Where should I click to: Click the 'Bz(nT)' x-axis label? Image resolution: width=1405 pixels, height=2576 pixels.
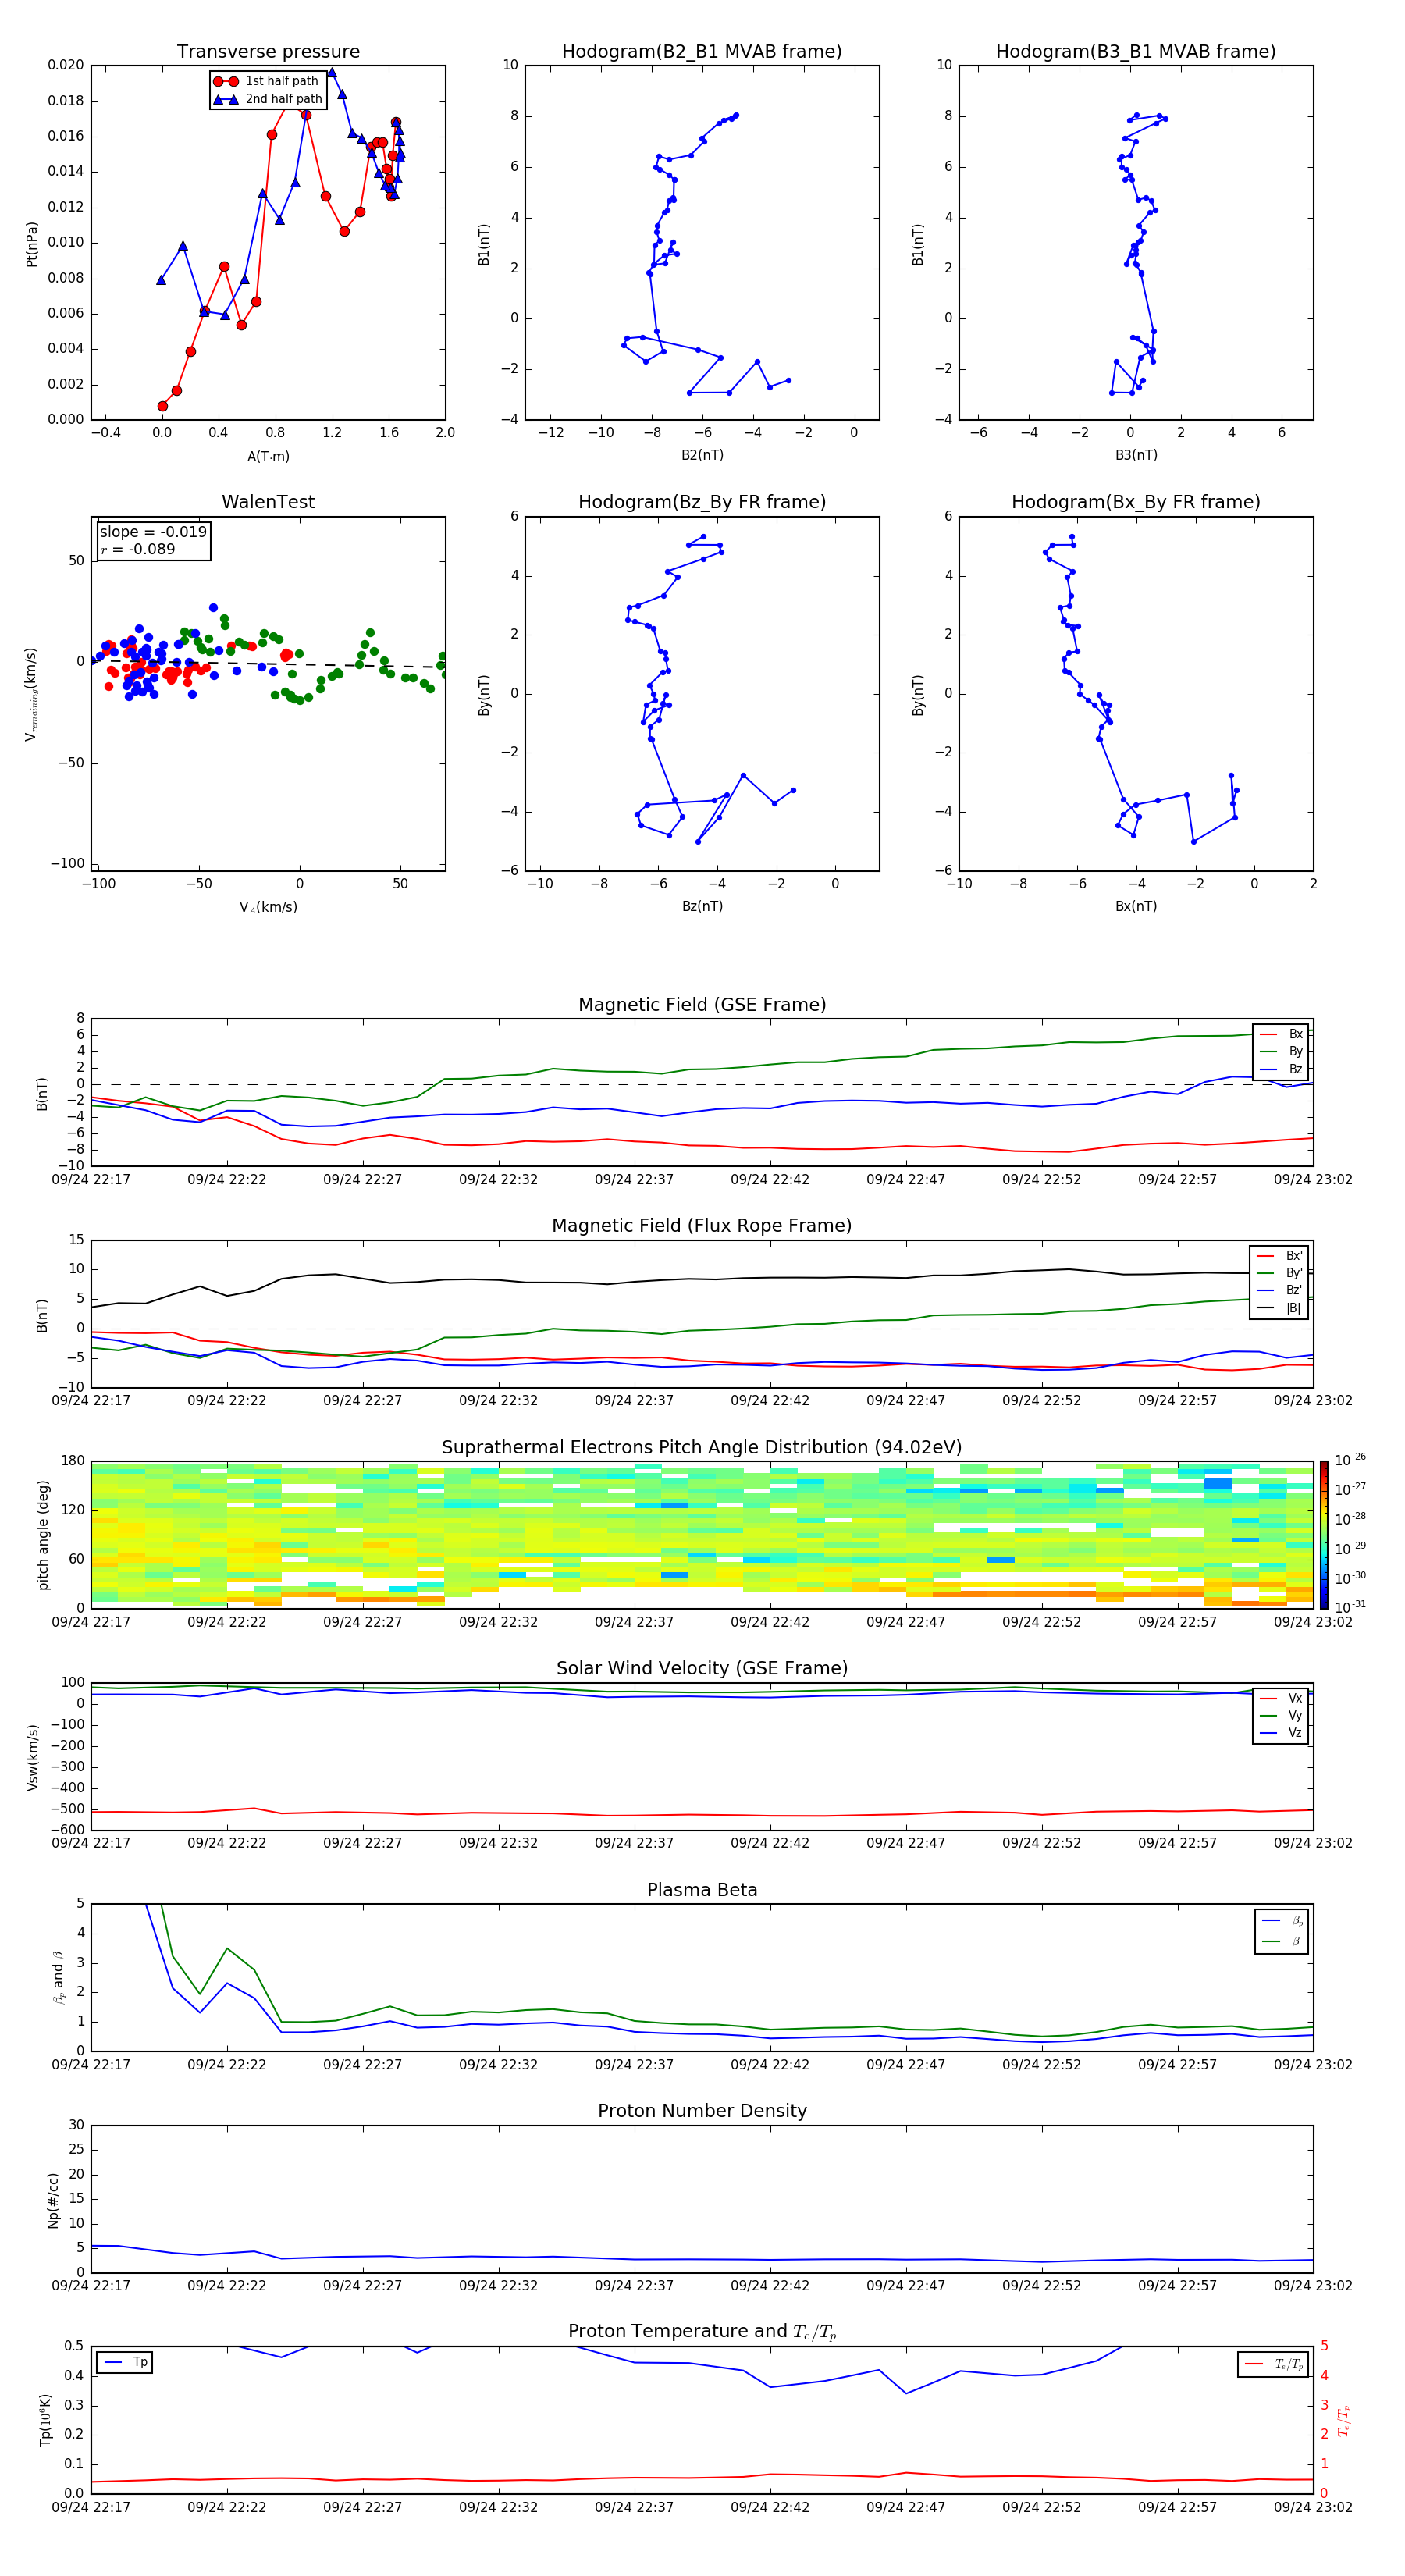click(702, 906)
